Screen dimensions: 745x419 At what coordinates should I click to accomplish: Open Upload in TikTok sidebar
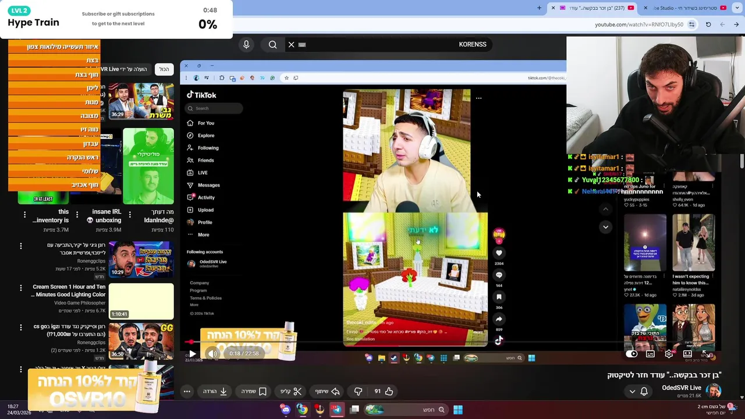click(201, 210)
